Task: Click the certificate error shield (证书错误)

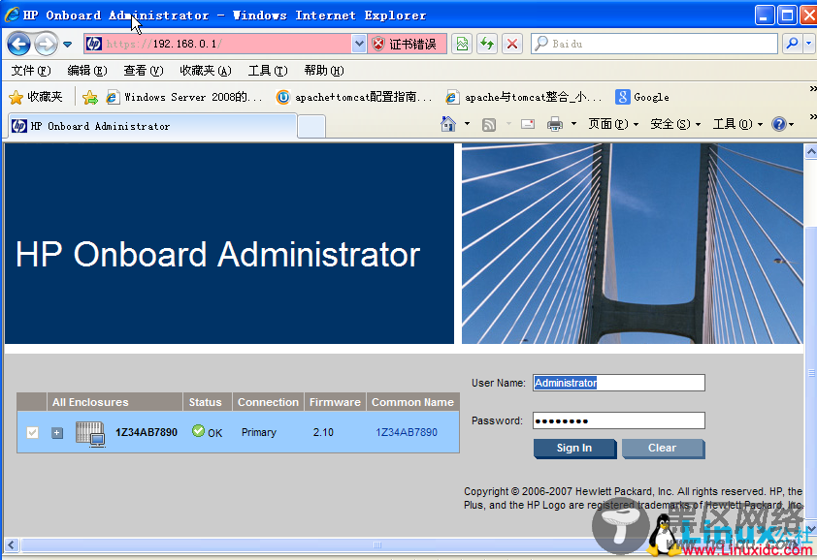Action: tap(407, 44)
